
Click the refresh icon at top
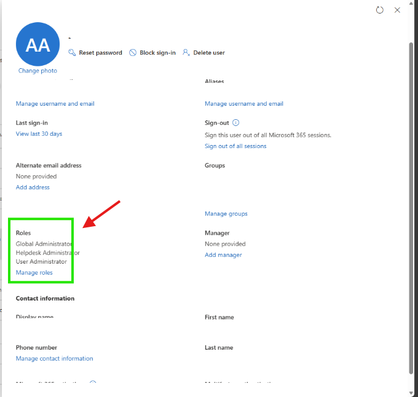click(x=380, y=10)
